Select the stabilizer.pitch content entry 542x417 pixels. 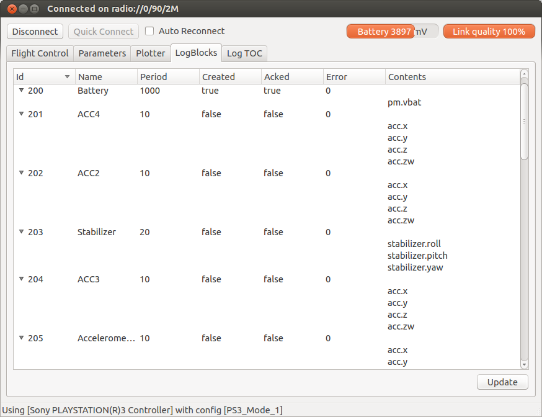click(417, 256)
